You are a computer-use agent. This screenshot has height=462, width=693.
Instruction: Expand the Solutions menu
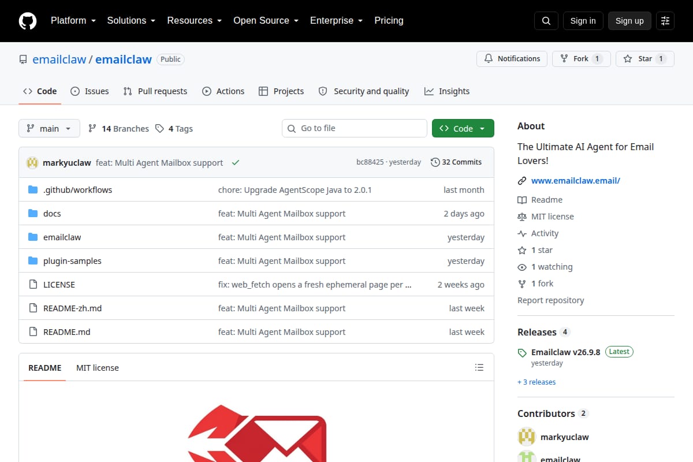click(x=131, y=21)
